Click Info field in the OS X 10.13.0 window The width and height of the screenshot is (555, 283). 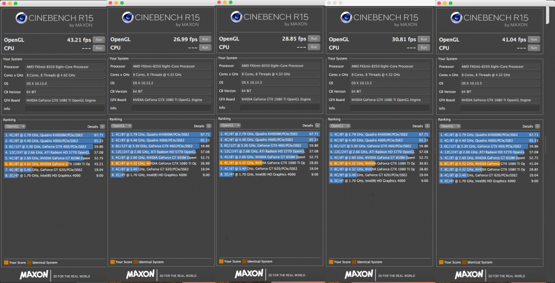pos(65,109)
